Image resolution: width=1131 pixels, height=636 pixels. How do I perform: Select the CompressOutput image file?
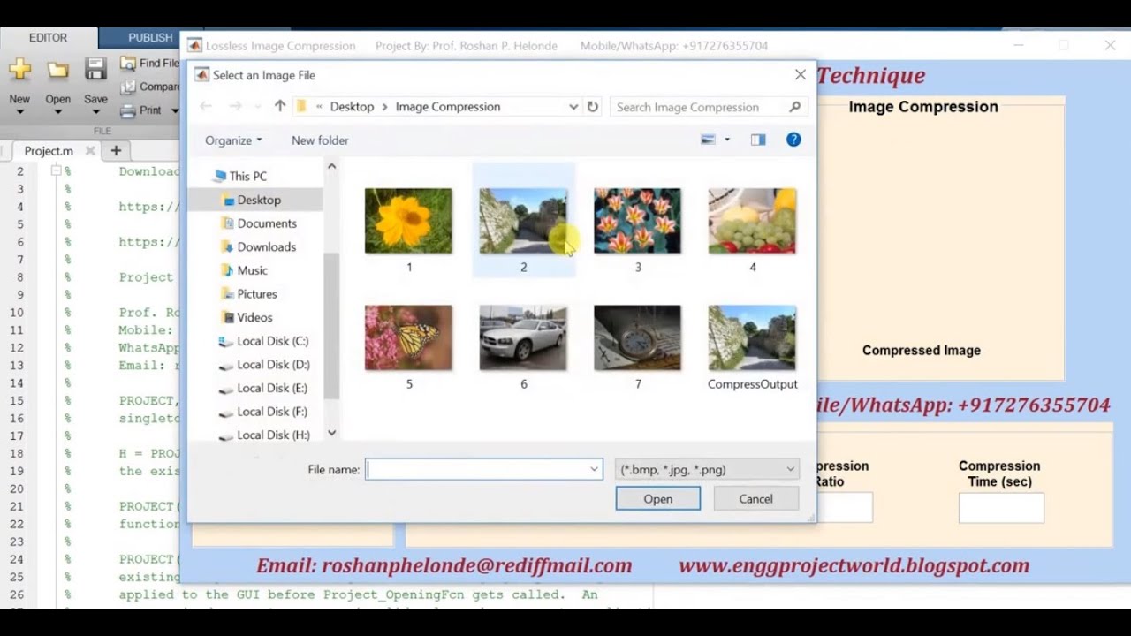pyautogui.click(x=752, y=337)
